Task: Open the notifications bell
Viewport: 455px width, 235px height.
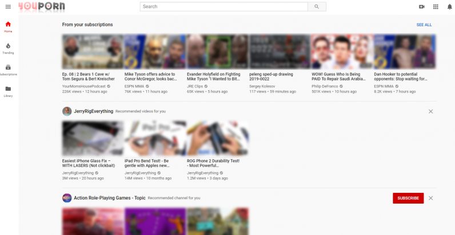Action: tap(449, 7)
